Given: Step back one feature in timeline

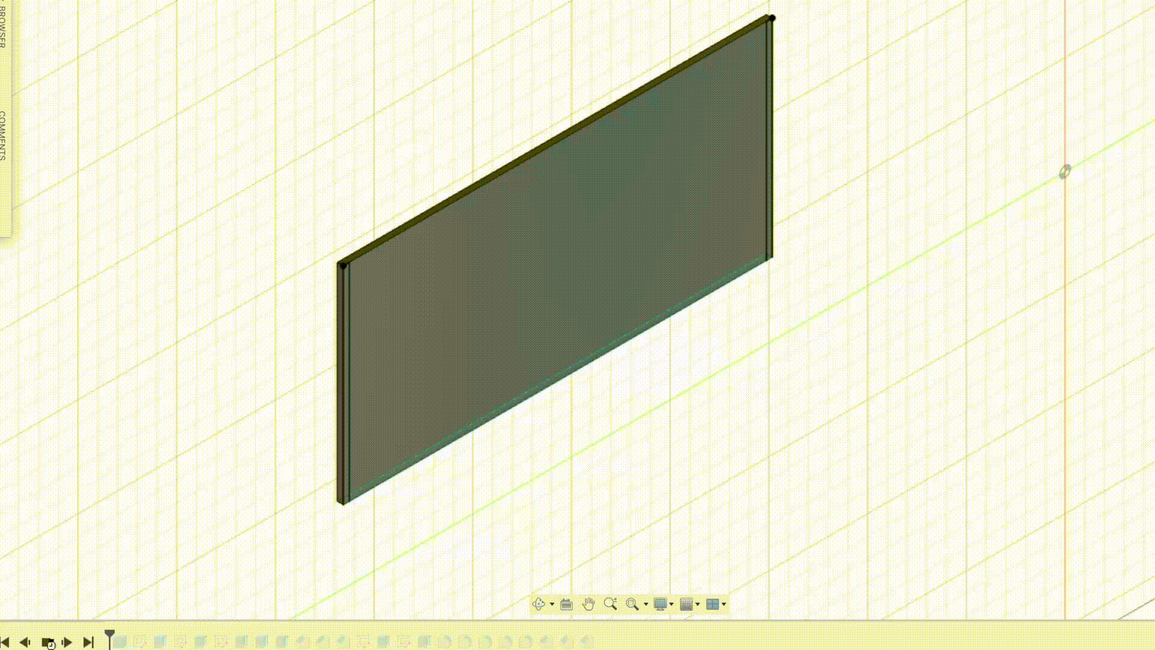Looking at the screenshot, I should coord(25,642).
